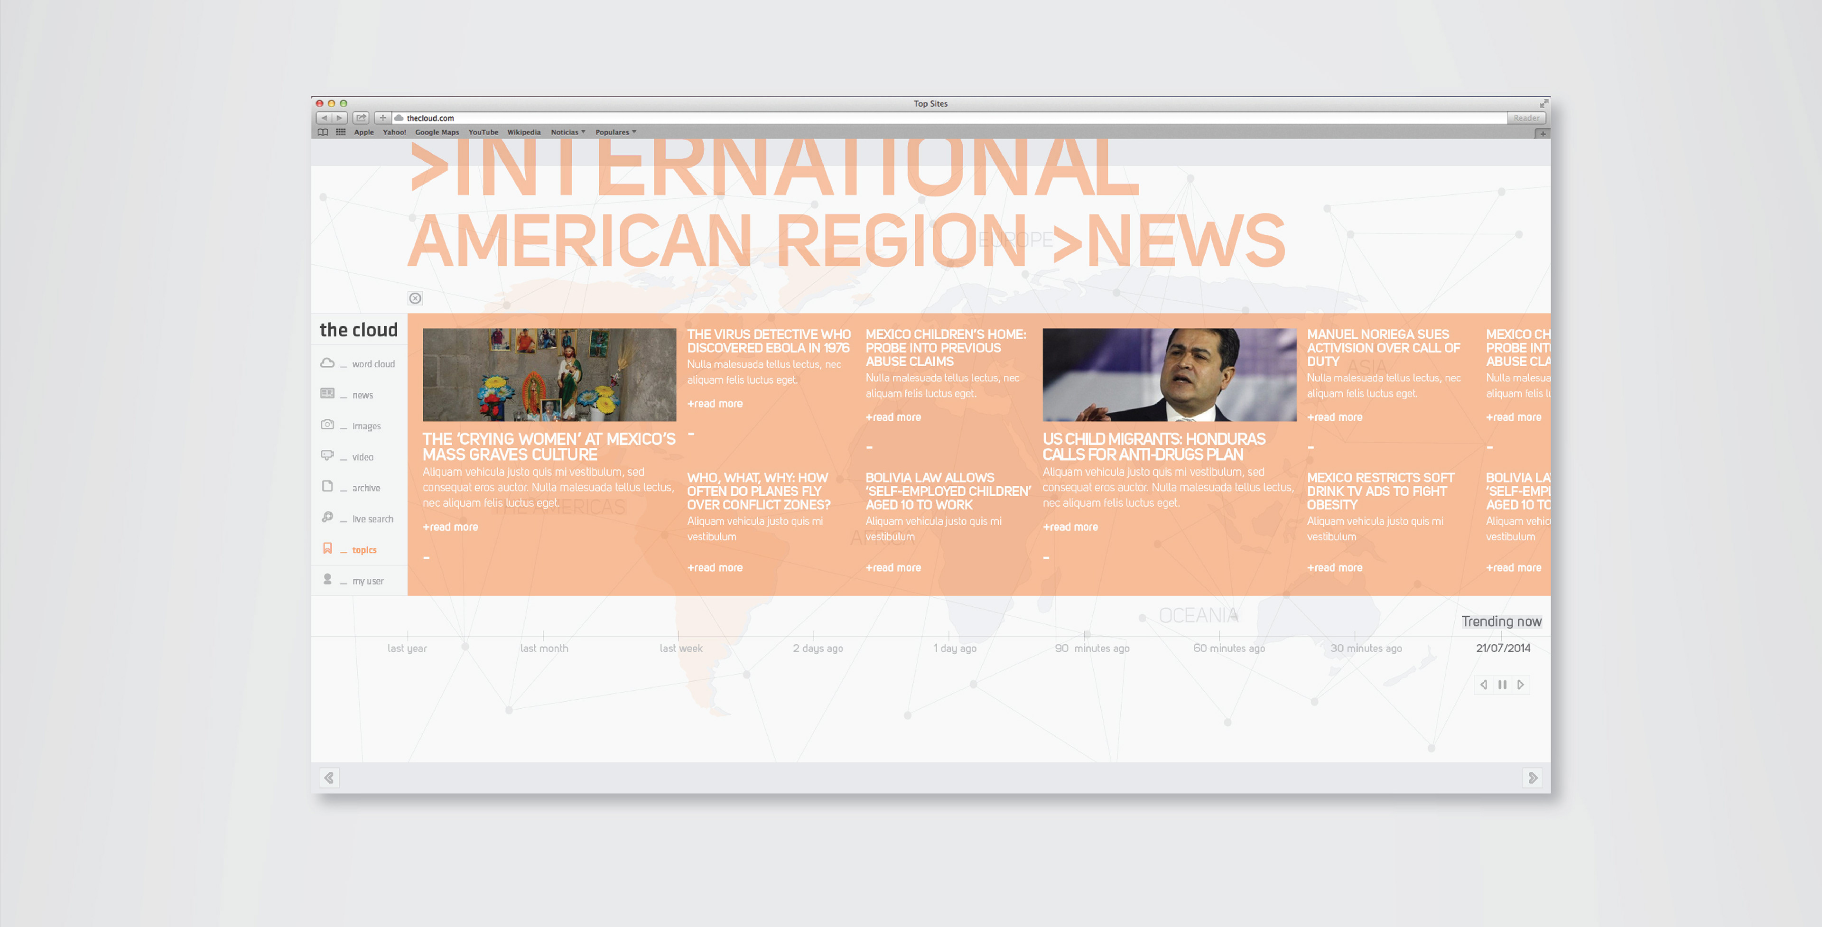Click the person icon for my user

click(x=327, y=579)
